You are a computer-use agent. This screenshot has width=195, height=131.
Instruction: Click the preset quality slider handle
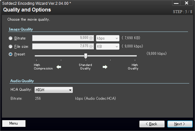coord(85,56)
